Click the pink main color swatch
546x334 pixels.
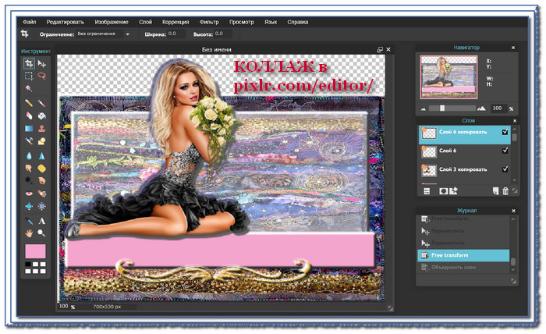pos(35,251)
